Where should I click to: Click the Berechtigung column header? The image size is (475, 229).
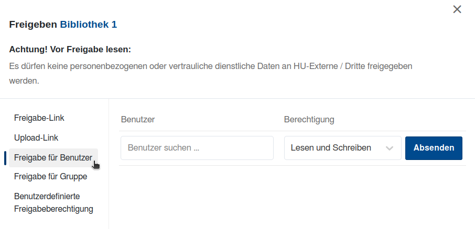pyautogui.click(x=309, y=119)
